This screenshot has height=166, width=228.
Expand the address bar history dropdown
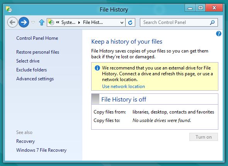coord(122,22)
